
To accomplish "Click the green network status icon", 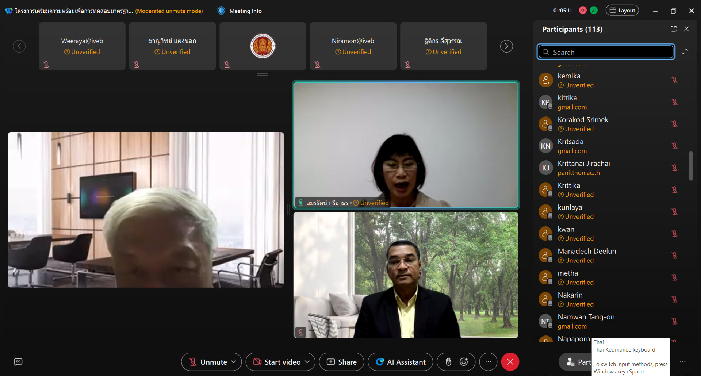I will click(594, 10).
